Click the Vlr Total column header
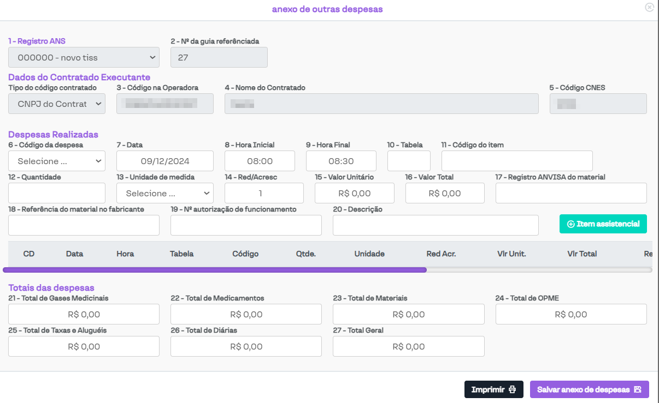The width and height of the screenshot is (659, 403). pyautogui.click(x=582, y=254)
